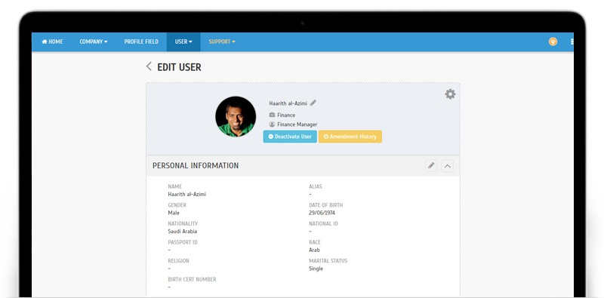The image size is (604, 298).
Task: Click the user's profile photo
Action: coord(236,117)
